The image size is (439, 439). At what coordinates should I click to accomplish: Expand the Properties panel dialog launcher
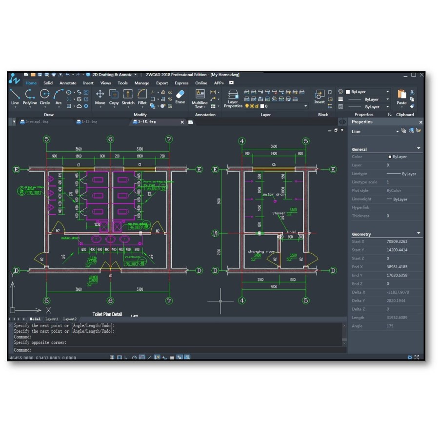point(389,115)
